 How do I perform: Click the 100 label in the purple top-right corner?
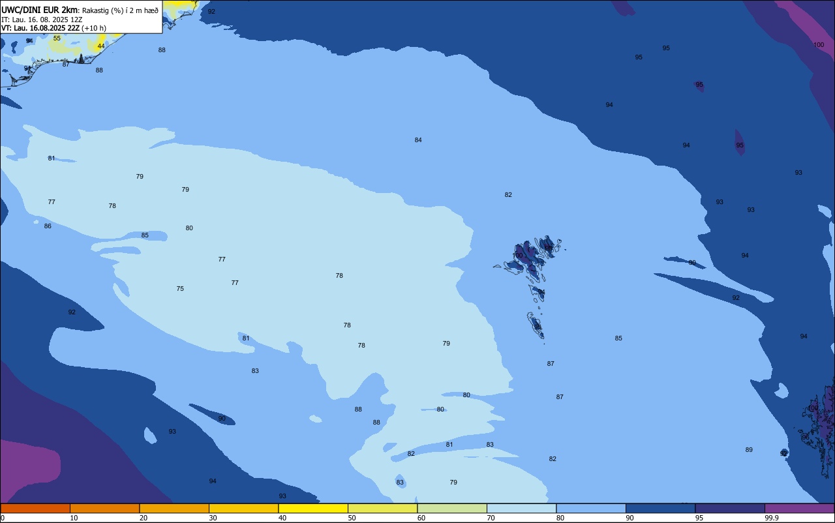coord(819,45)
